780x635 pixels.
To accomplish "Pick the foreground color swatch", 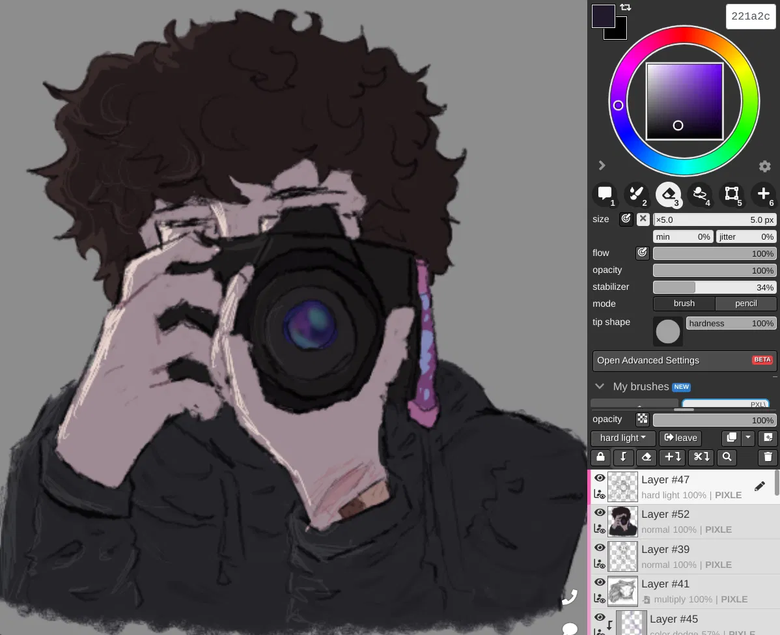I will pos(603,16).
